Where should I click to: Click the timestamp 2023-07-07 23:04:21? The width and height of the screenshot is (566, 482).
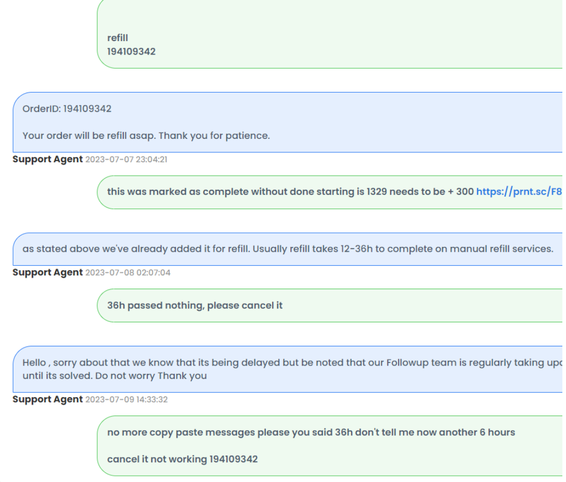(x=126, y=160)
